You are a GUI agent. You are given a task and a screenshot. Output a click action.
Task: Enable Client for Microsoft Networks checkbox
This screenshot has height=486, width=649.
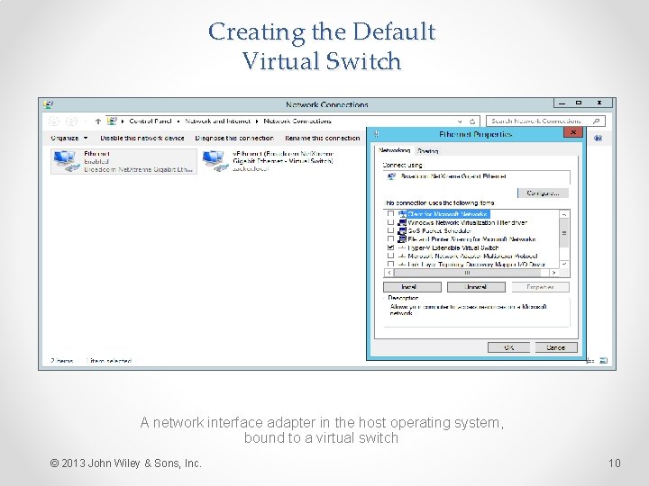coord(390,214)
